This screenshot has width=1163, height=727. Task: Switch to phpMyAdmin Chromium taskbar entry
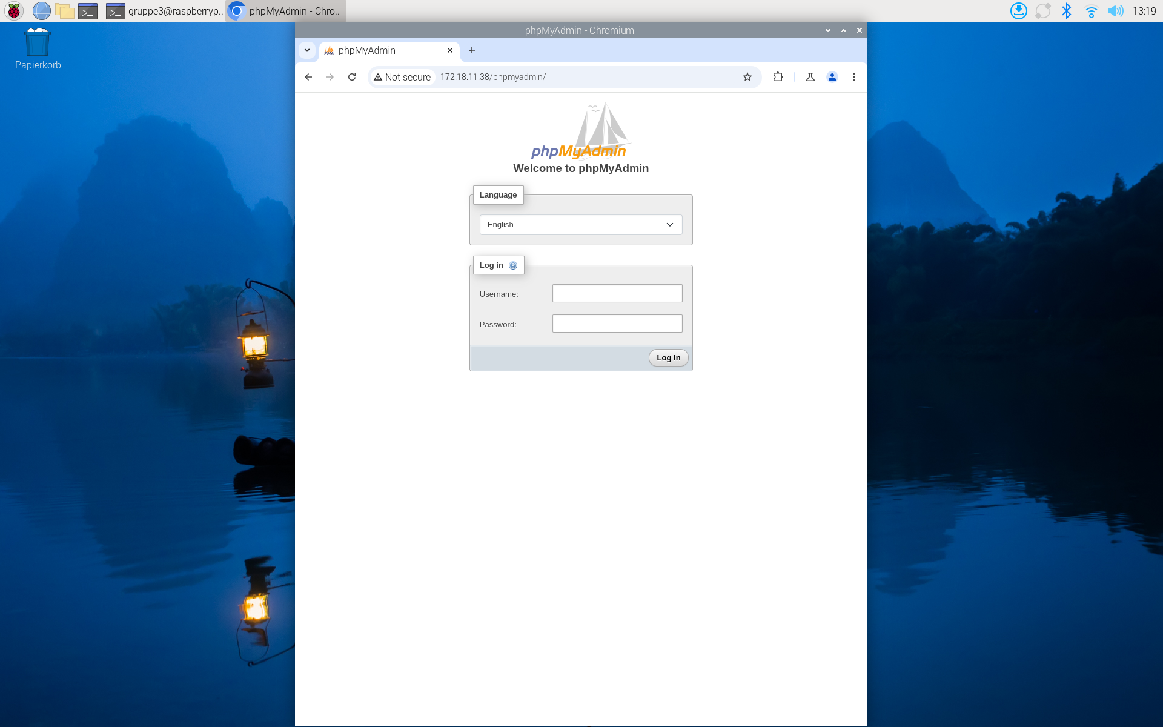pyautogui.click(x=286, y=11)
